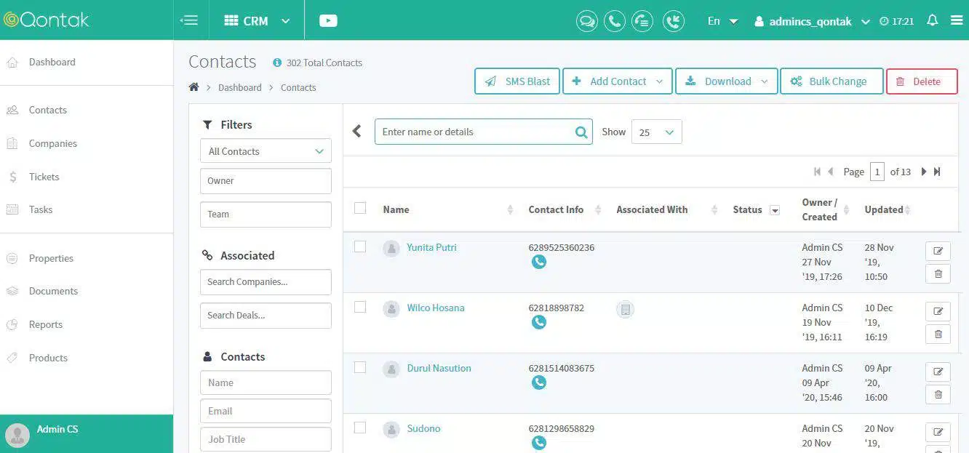This screenshot has height=453, width=969.
Task: Delete the Wilco Hosana contact row
Action: [x=938, y=334]
